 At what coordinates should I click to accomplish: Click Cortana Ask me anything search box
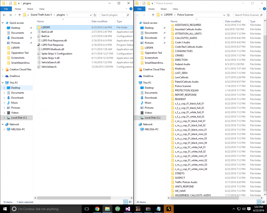46,209
